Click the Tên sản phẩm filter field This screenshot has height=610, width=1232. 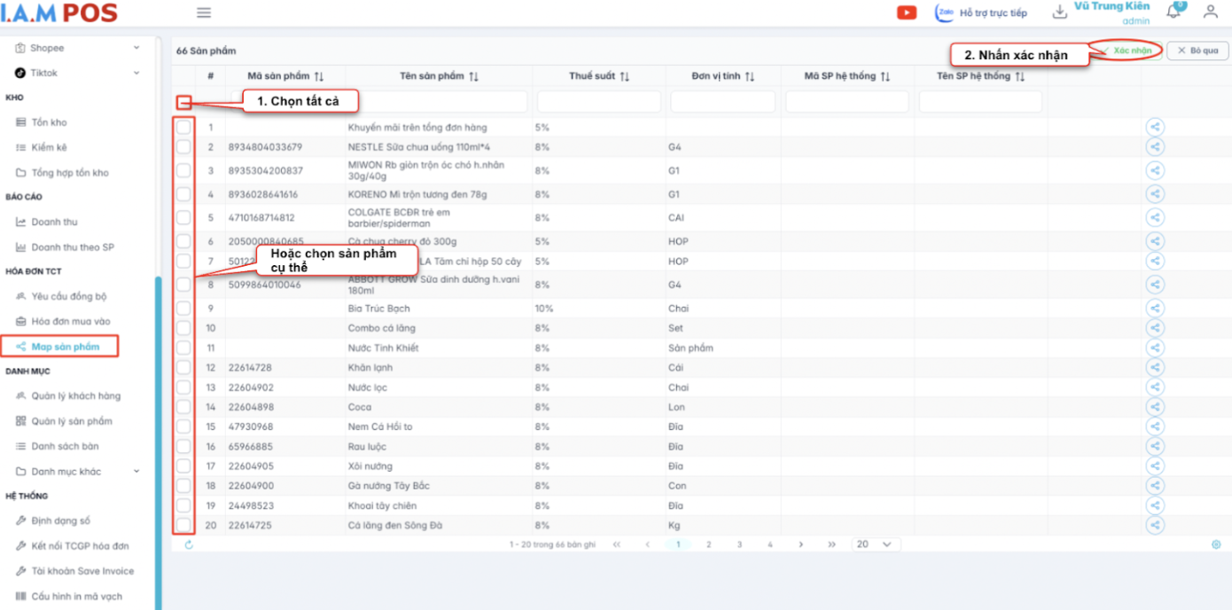pos(437,102)
